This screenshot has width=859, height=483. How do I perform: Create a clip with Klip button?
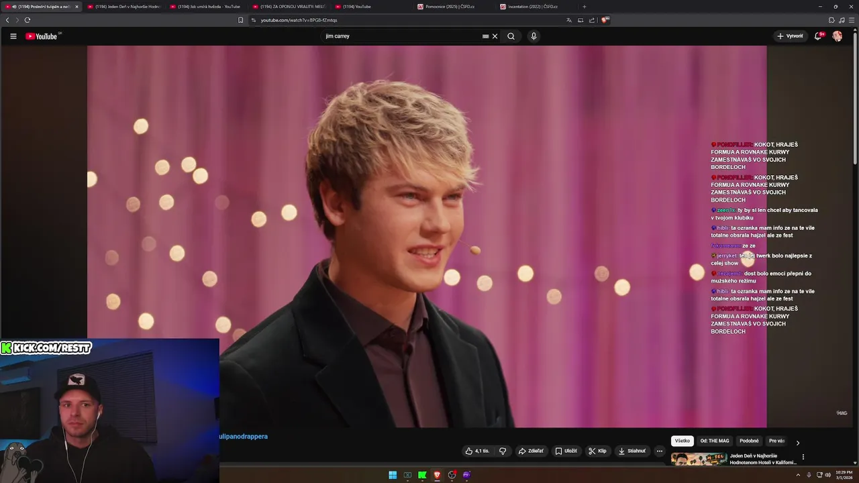[x=597, y=451]
